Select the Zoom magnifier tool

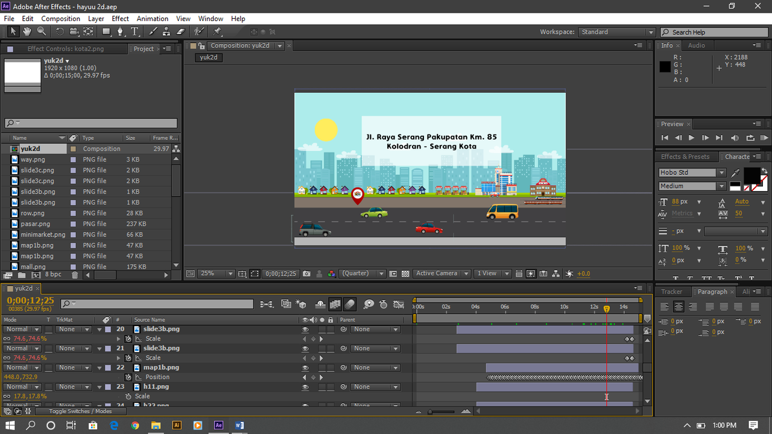42,32
